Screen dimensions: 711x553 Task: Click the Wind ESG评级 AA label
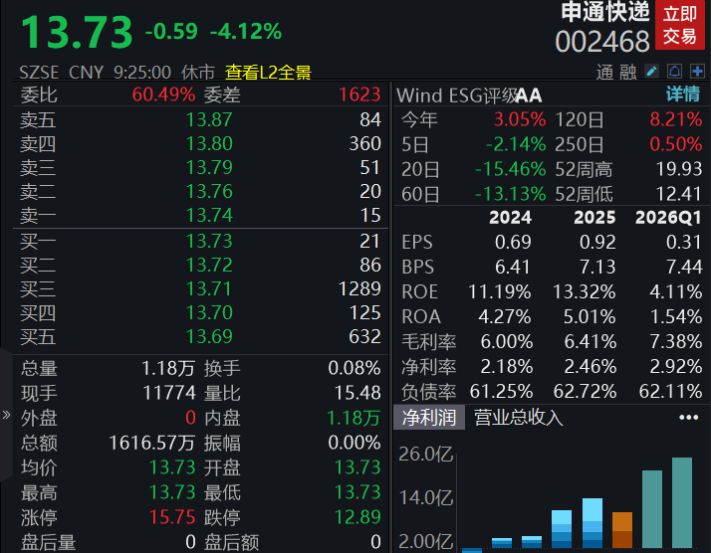click(x=469, y=95)
